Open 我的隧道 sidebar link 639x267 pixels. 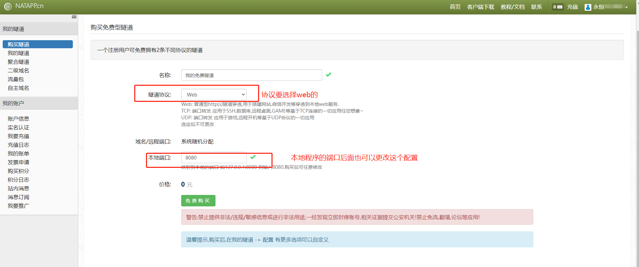(18, 53)
